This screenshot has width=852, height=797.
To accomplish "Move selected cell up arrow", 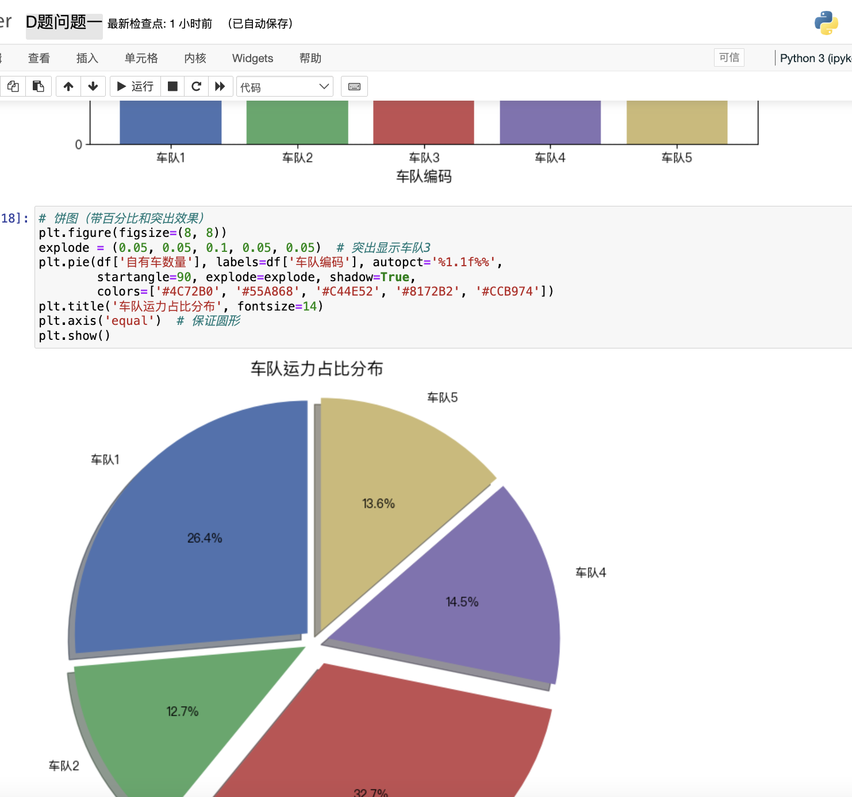I will tap(68, 86).
